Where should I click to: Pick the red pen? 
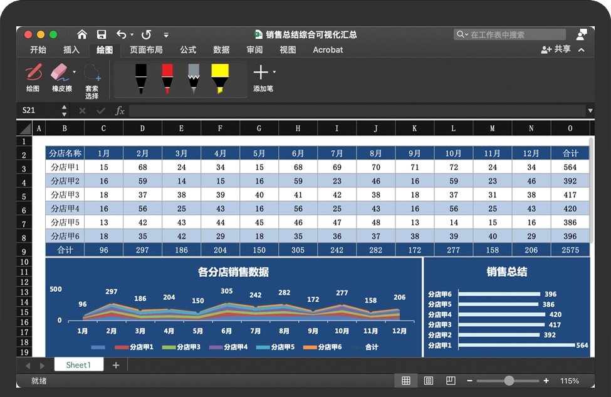[167, 78]
